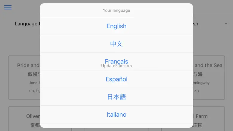Open the Pride and Prejudice book card

coord(24,77)
